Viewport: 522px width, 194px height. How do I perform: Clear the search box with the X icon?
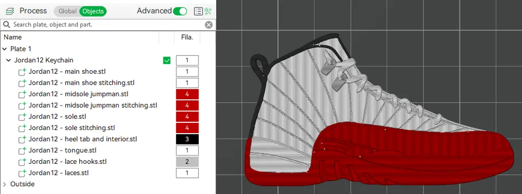(209, 25)
